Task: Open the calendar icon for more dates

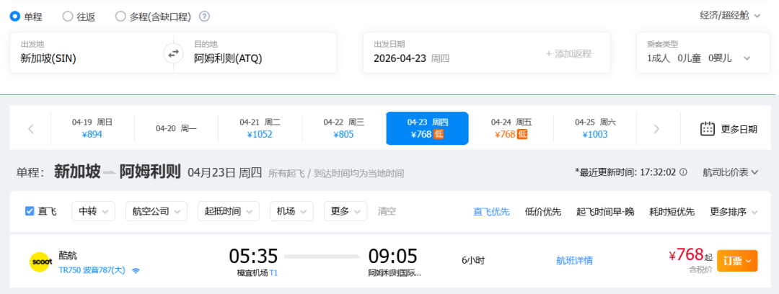Action: pyautogui.click(x=708, y=129)
